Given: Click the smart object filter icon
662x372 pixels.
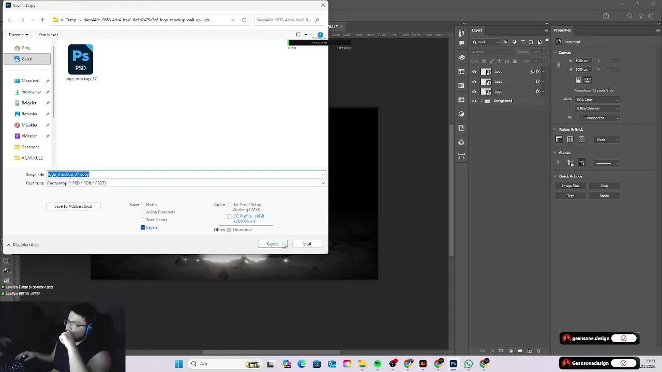Looking at the screenshot, I should 539,42.
